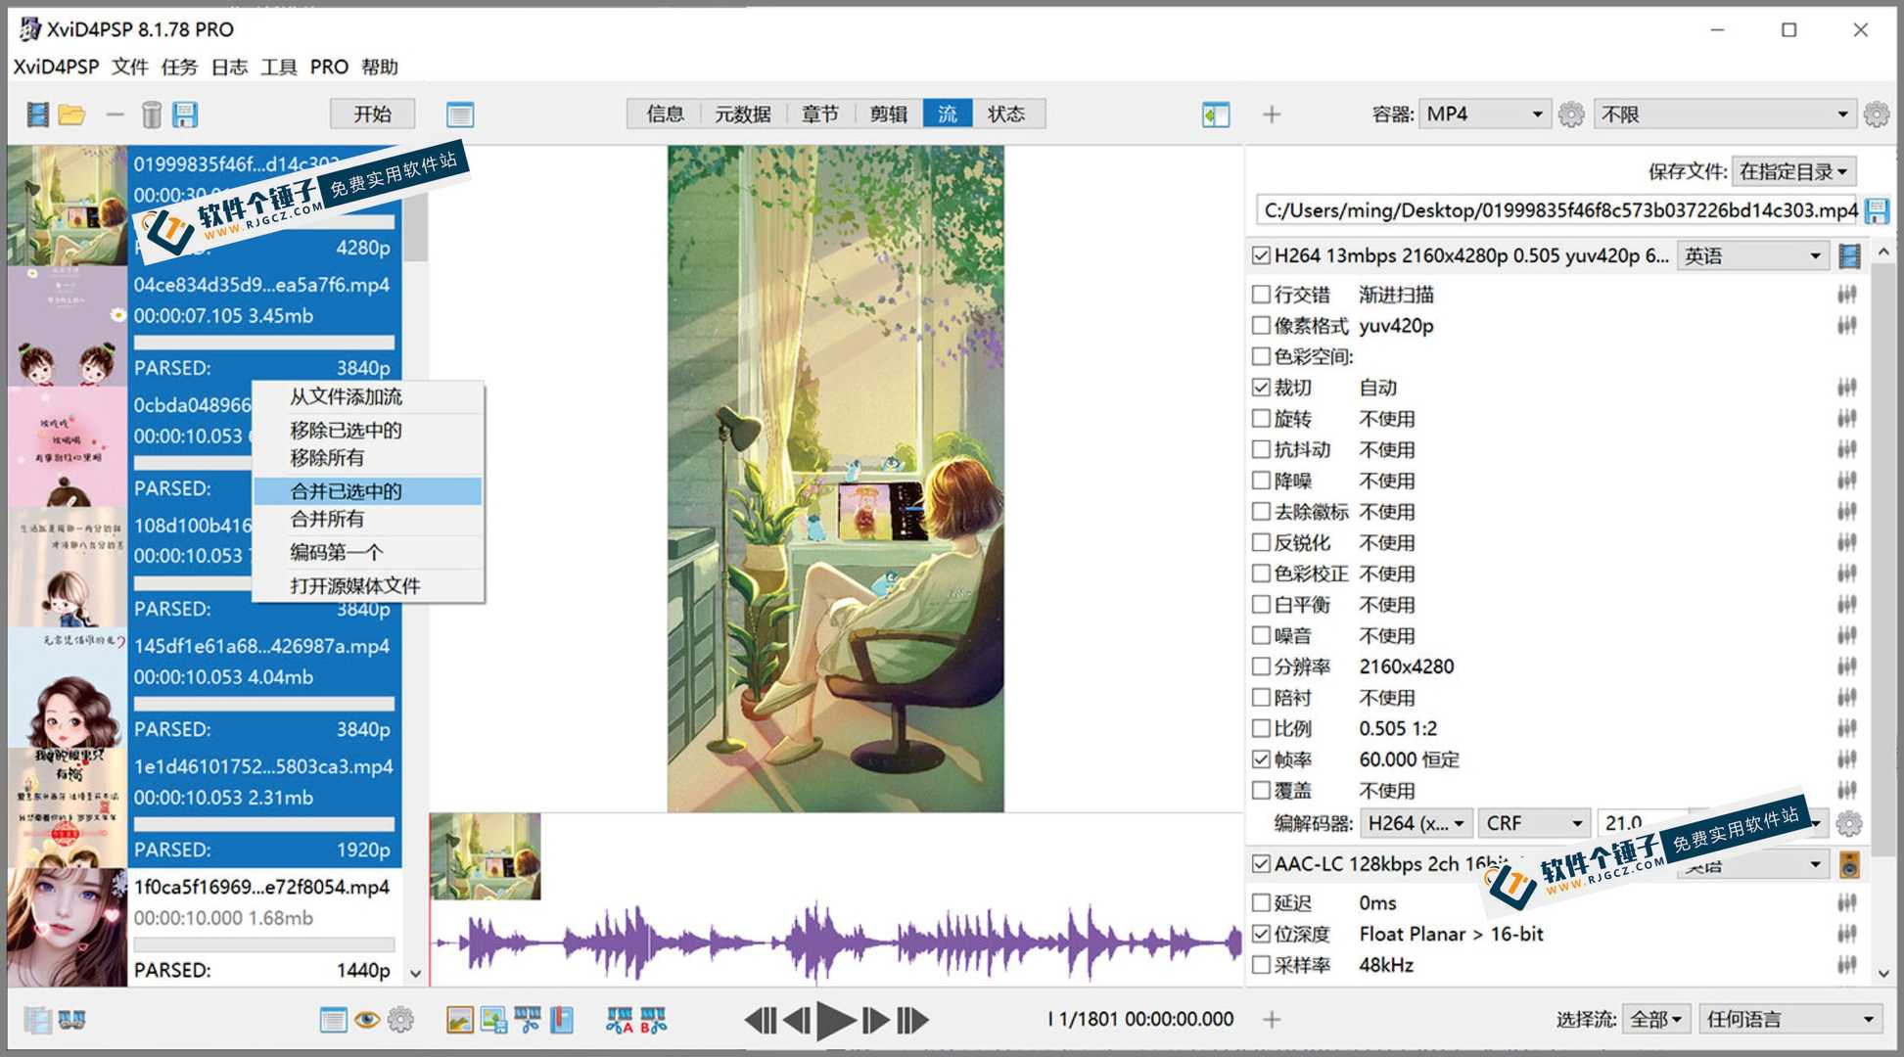1904x1057 pixels.
Task: Select the 1f0ca5f16969...e72f8054.mp4 item in the list
Action: coord(264,887)
